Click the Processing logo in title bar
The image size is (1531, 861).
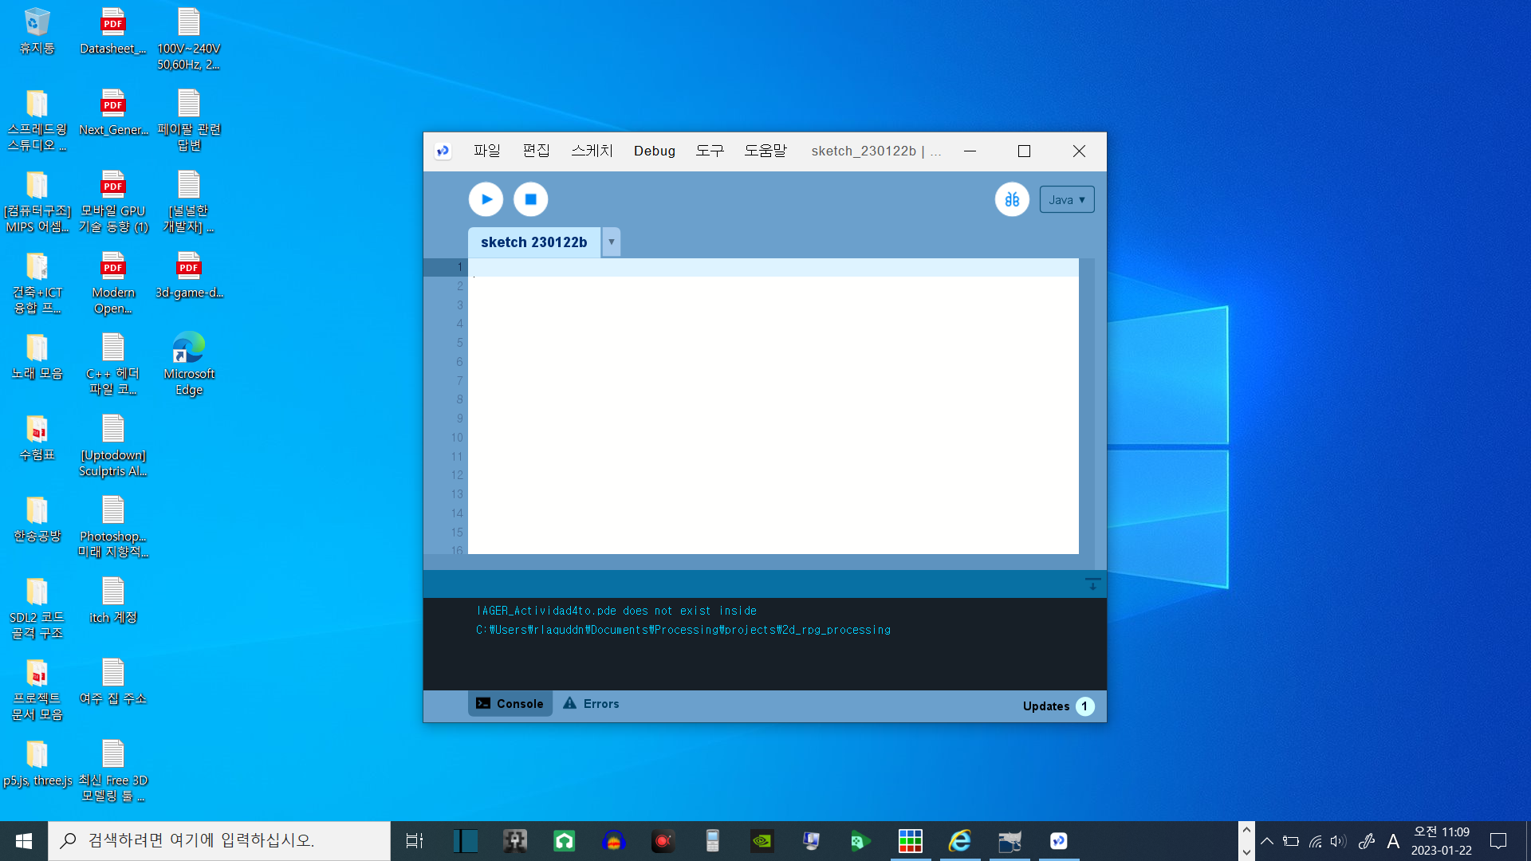click(x=443, y=151)
